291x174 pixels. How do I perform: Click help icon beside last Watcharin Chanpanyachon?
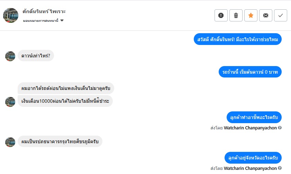(280, 168)
